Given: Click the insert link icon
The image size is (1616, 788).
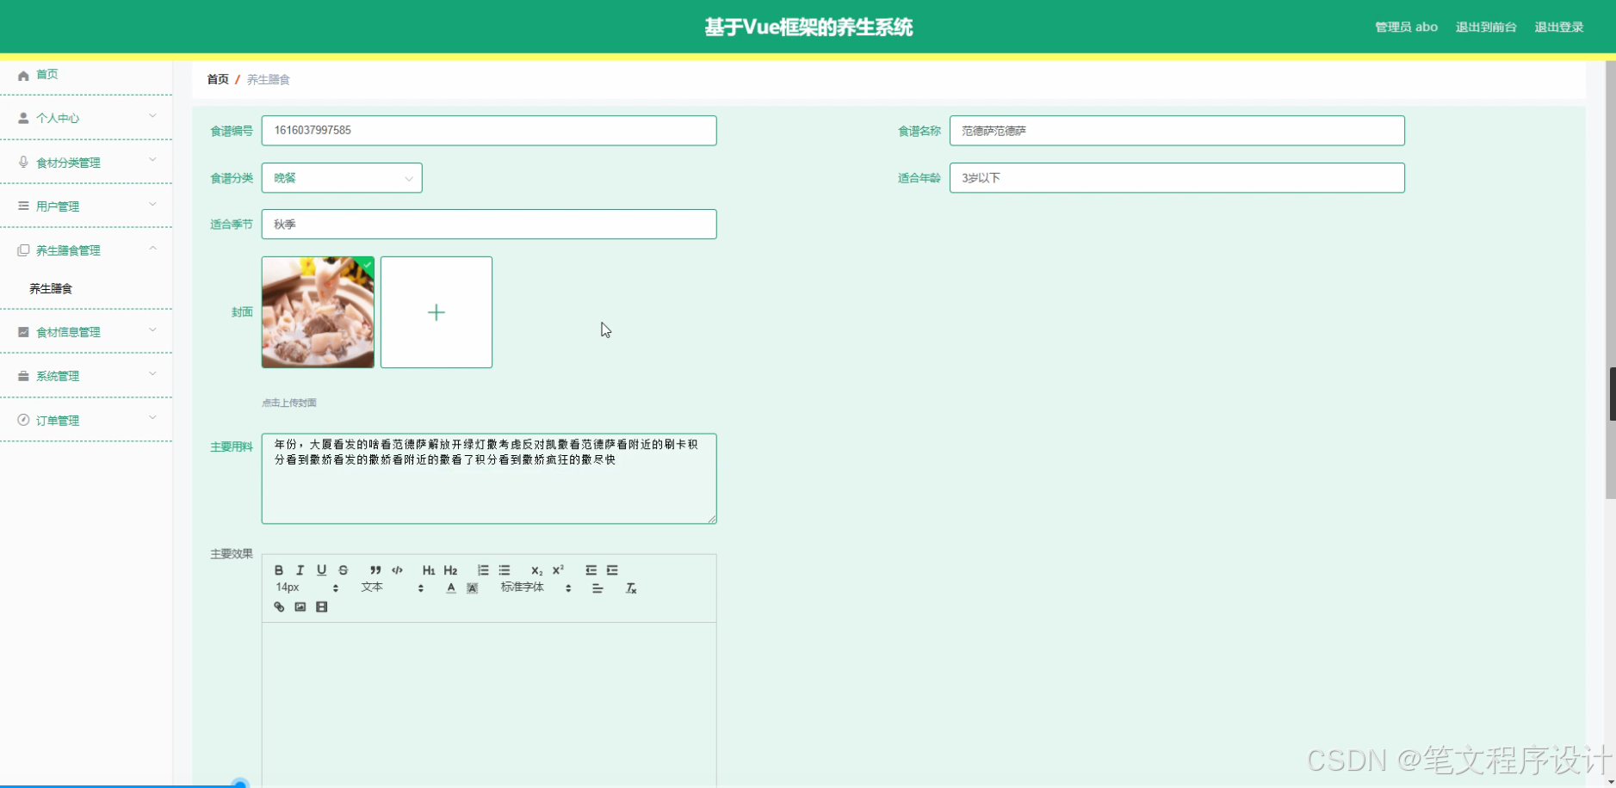Looking at the screenshot, I should (279, 606).
